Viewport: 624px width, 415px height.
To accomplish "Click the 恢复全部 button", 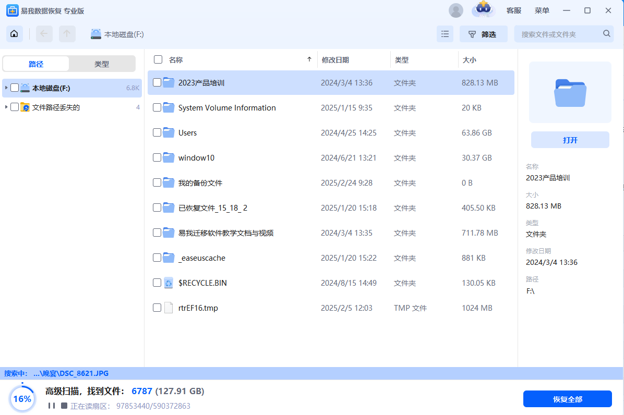I will tap(567, 399).
